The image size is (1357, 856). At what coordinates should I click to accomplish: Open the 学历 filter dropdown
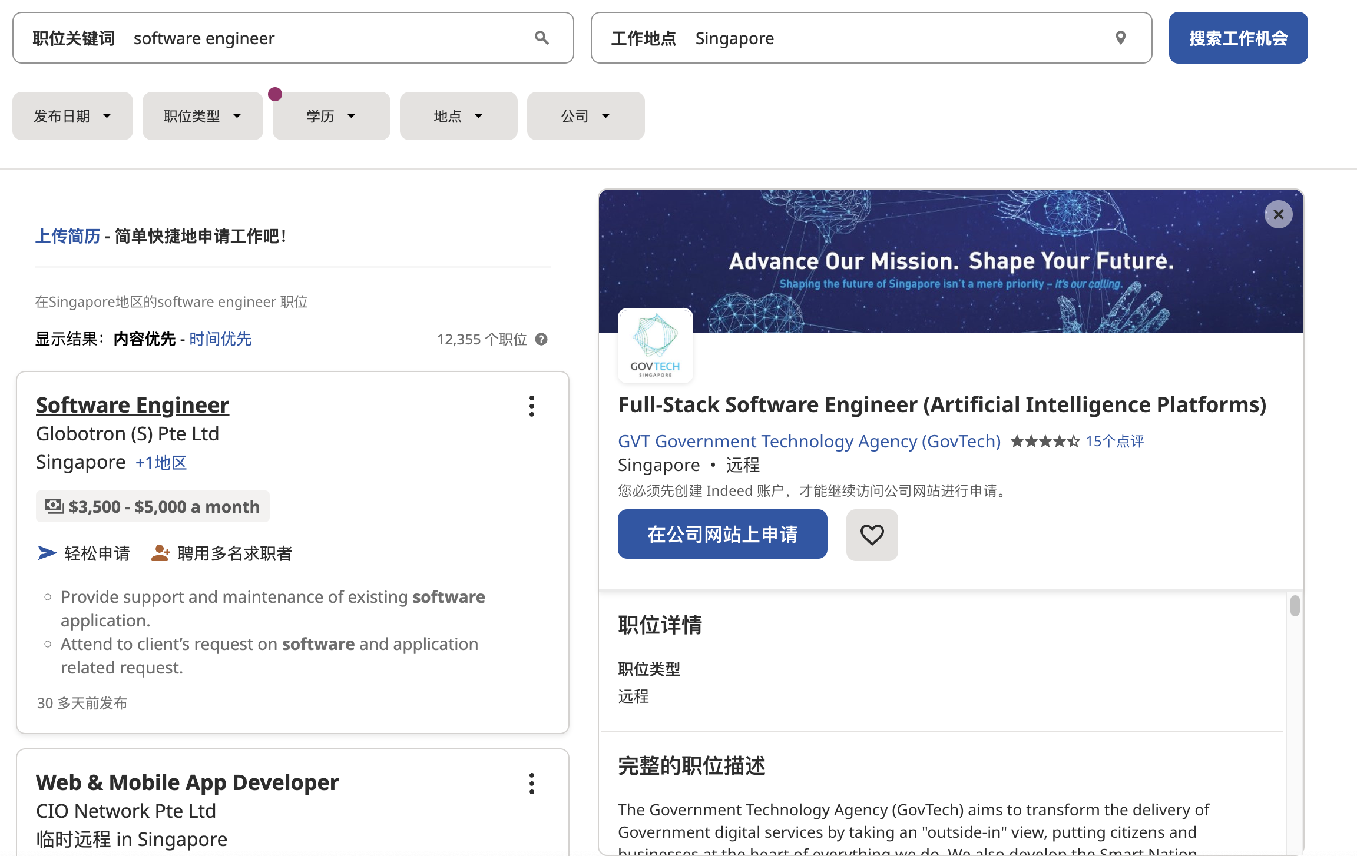331,116
